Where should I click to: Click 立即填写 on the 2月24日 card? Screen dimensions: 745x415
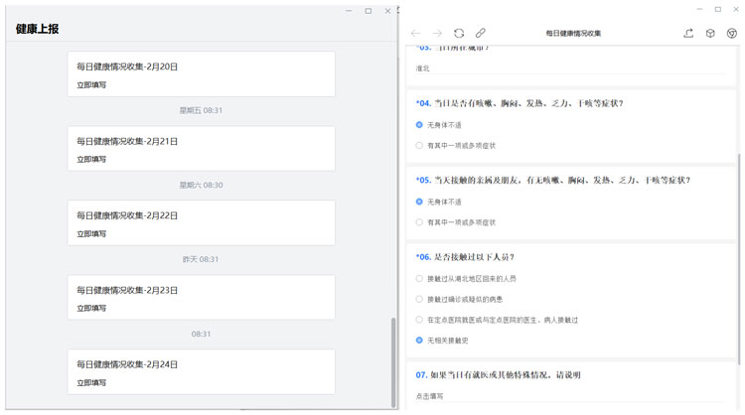pyautogui.click(x=91, y=382)
